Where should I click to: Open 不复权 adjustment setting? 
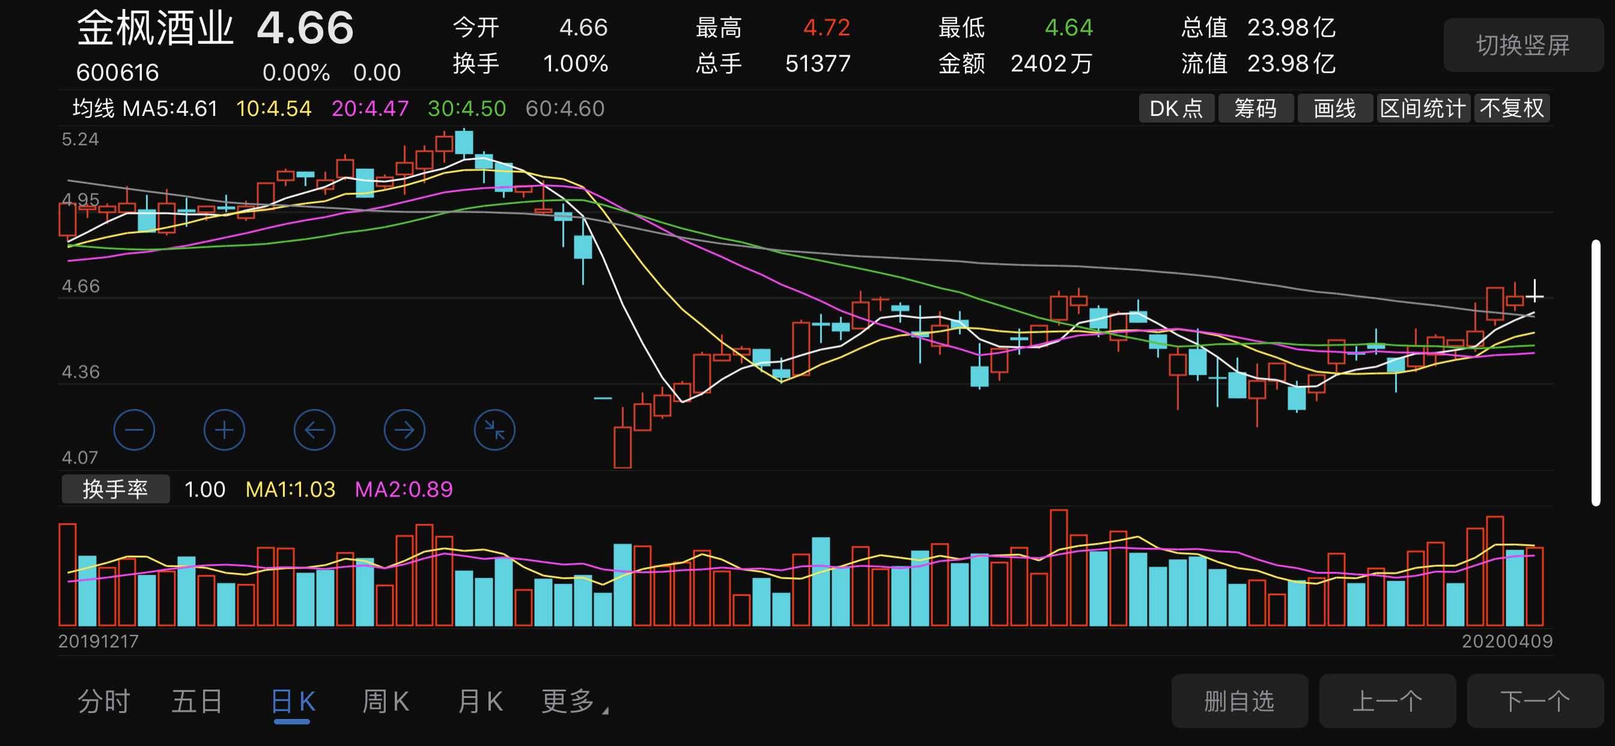[x=1512, y=109]
